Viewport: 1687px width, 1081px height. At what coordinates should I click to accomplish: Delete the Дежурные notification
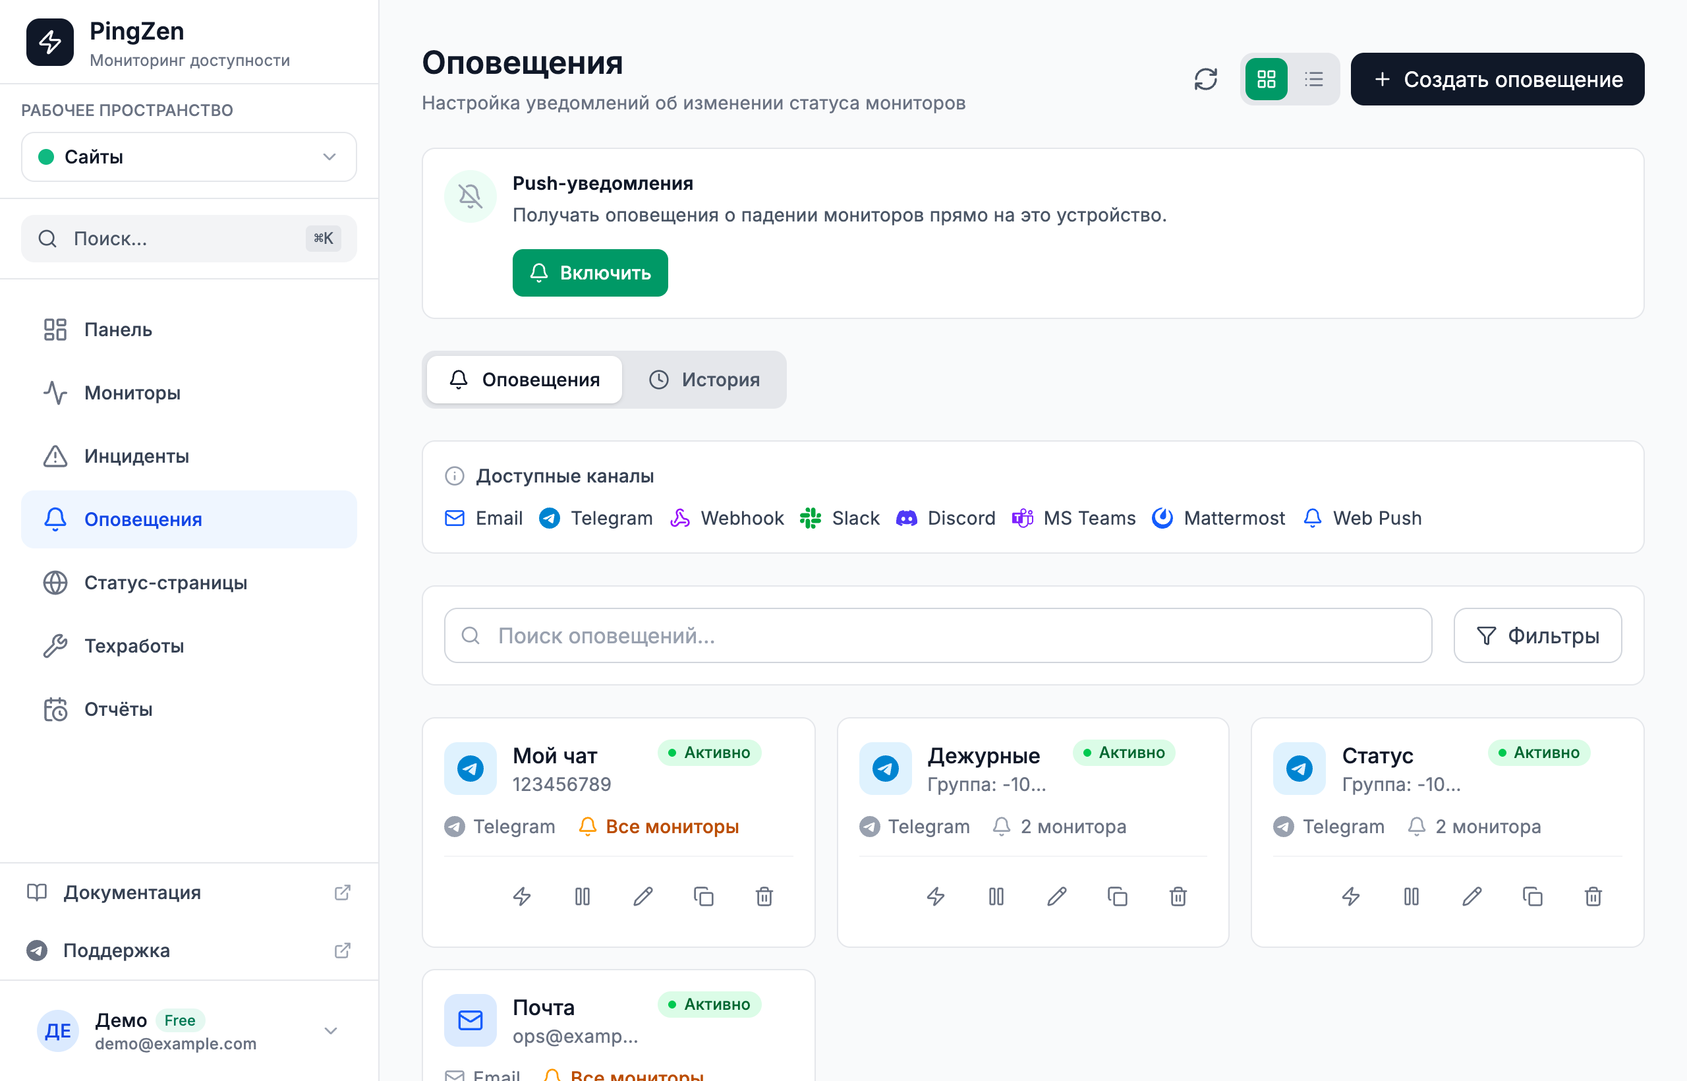point(1178,896)
